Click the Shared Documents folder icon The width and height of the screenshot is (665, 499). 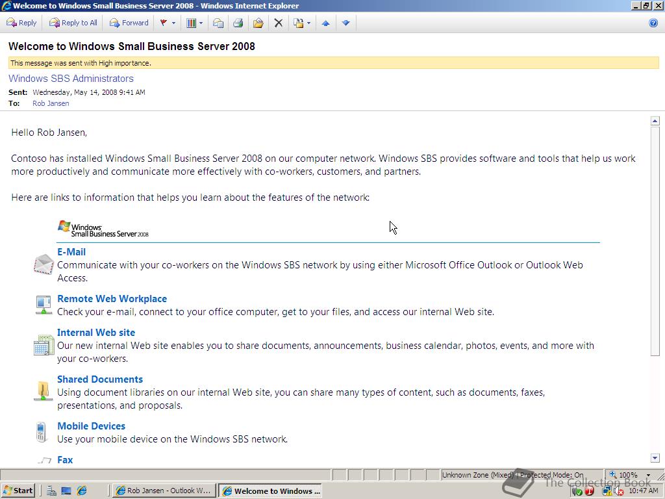pos(44,390)
